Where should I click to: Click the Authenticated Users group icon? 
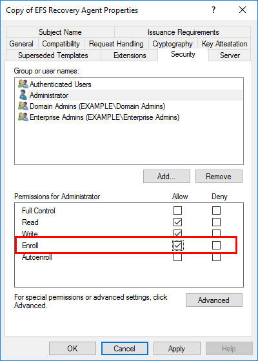coord(23,84)
